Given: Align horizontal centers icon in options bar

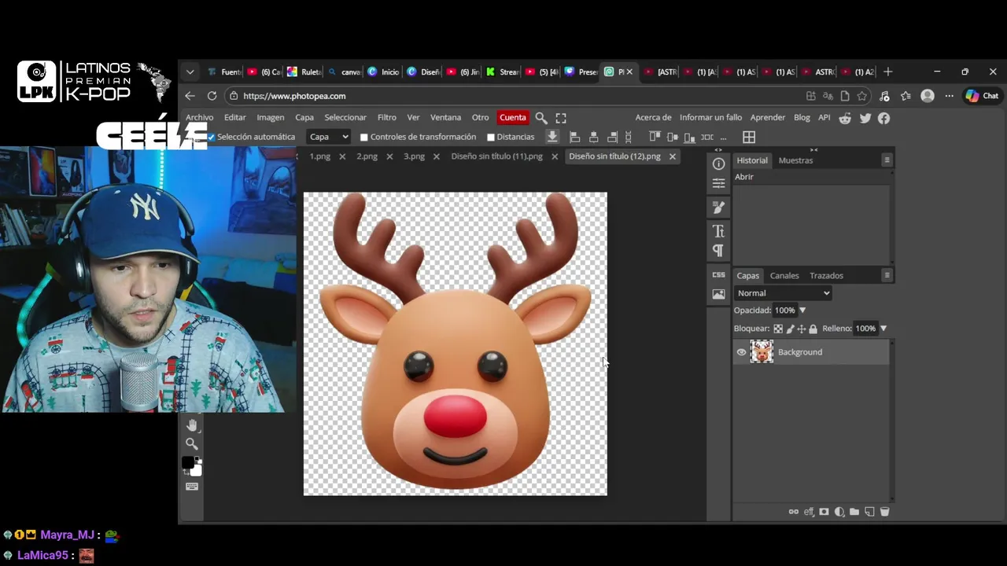Looking at the screenshot, I should coord(593,137).
